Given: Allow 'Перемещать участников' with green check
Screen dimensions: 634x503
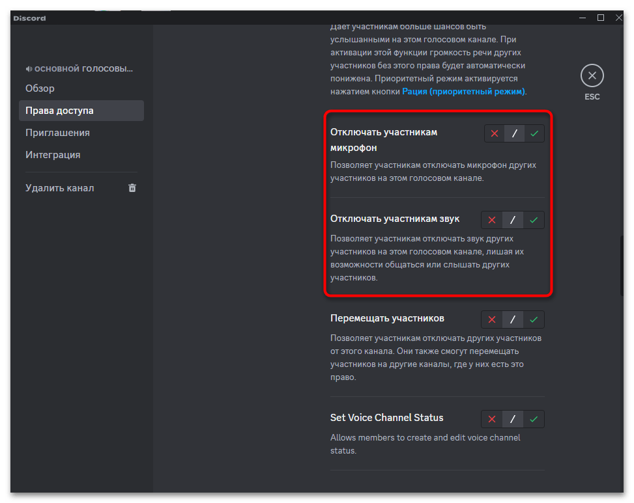Looking at the screenshot, I should (x=534, y=319).
